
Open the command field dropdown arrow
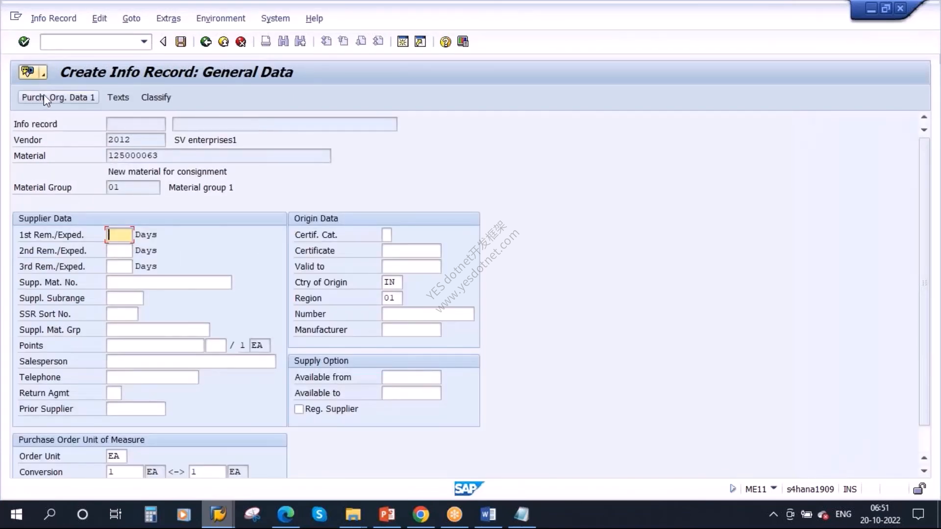144,42
